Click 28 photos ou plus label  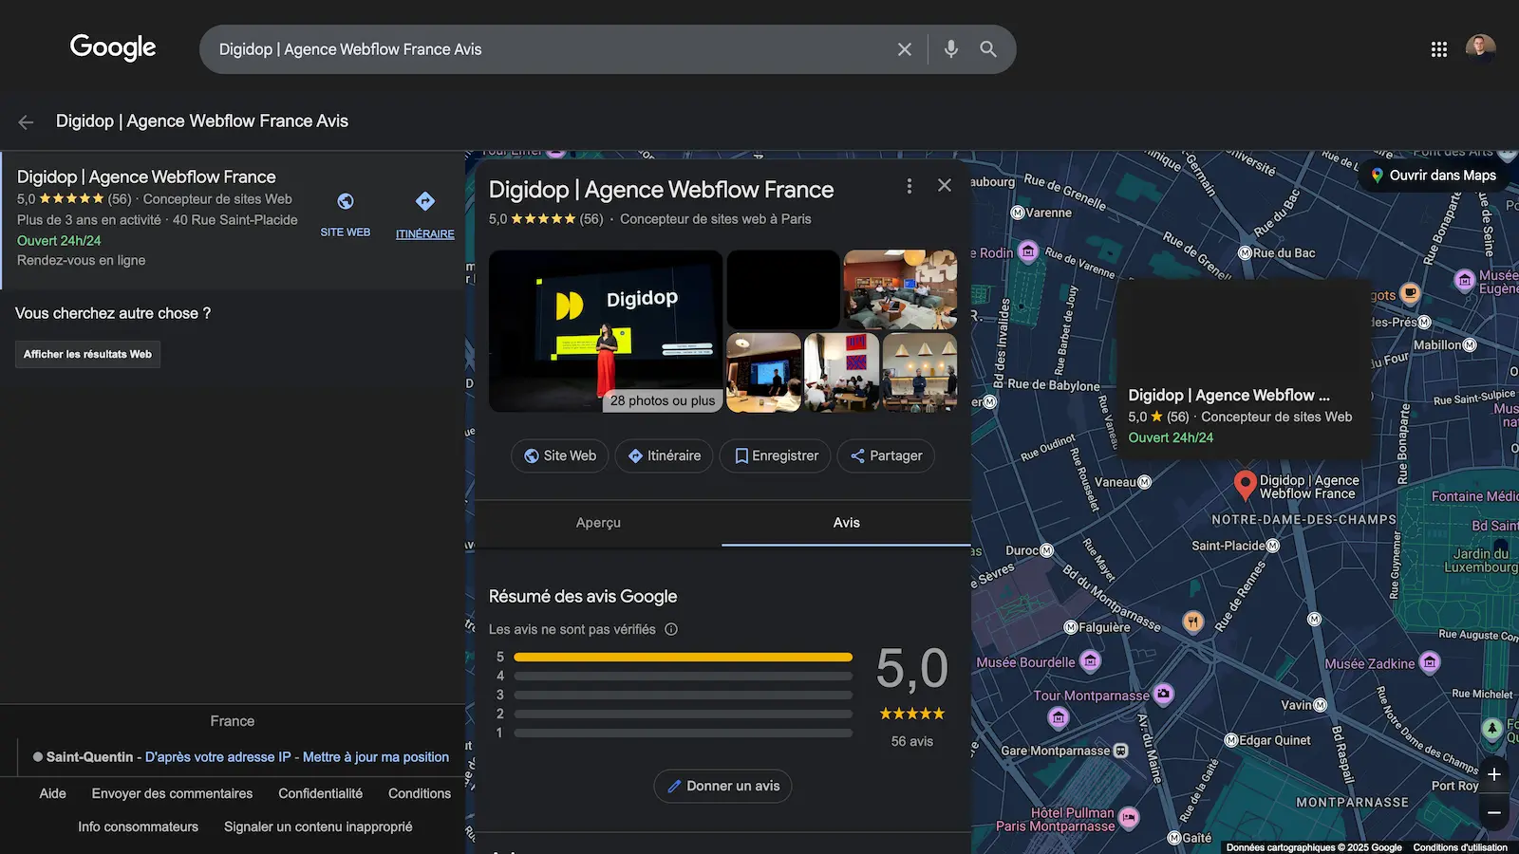663,400
